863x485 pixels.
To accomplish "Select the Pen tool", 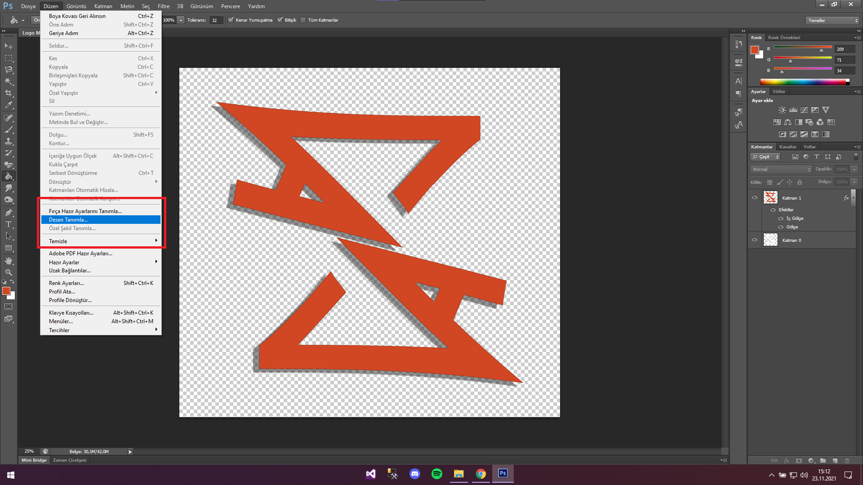I will click(x=9, y=212).
